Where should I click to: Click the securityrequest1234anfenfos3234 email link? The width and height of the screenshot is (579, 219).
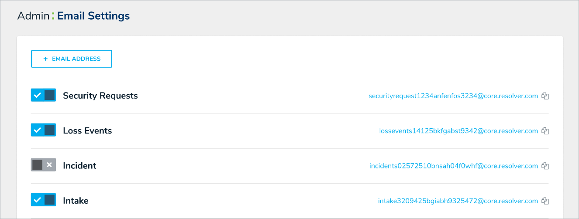coord(453,96)
